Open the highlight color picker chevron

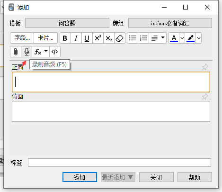coord(199,38)
